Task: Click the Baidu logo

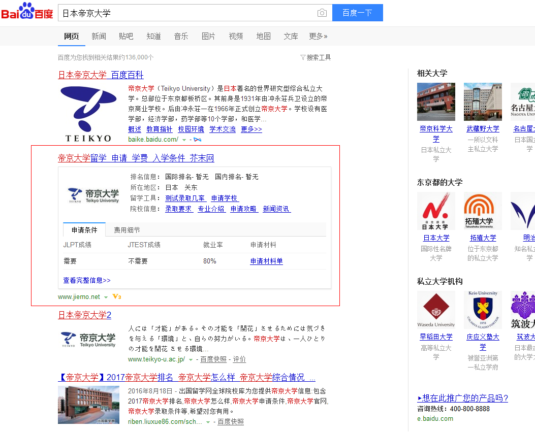Action: [27, 13]
